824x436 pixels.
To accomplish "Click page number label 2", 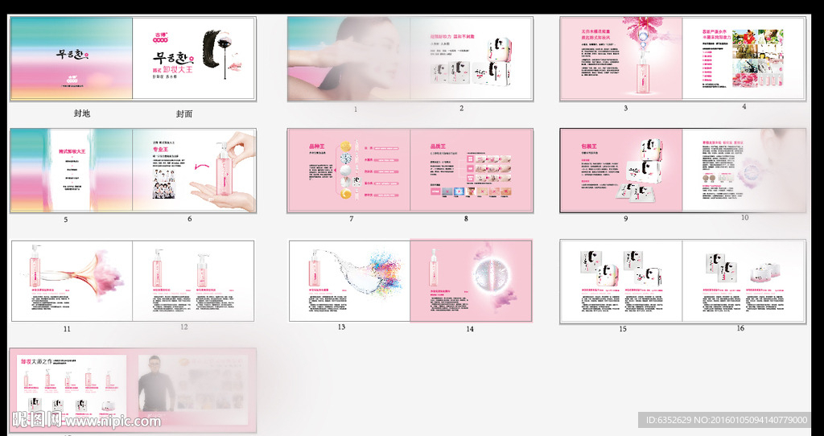I will click(x=461, y=109).
